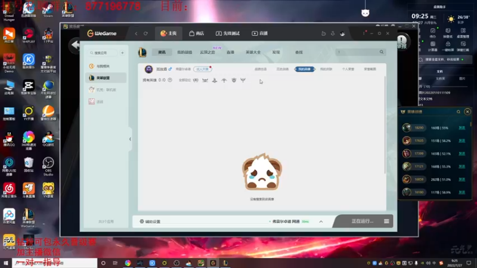477x268 pixels.
Task: Select 与我相关 in the WeGame sidebar
Action: pyautogui.click(x=106, y=66)
